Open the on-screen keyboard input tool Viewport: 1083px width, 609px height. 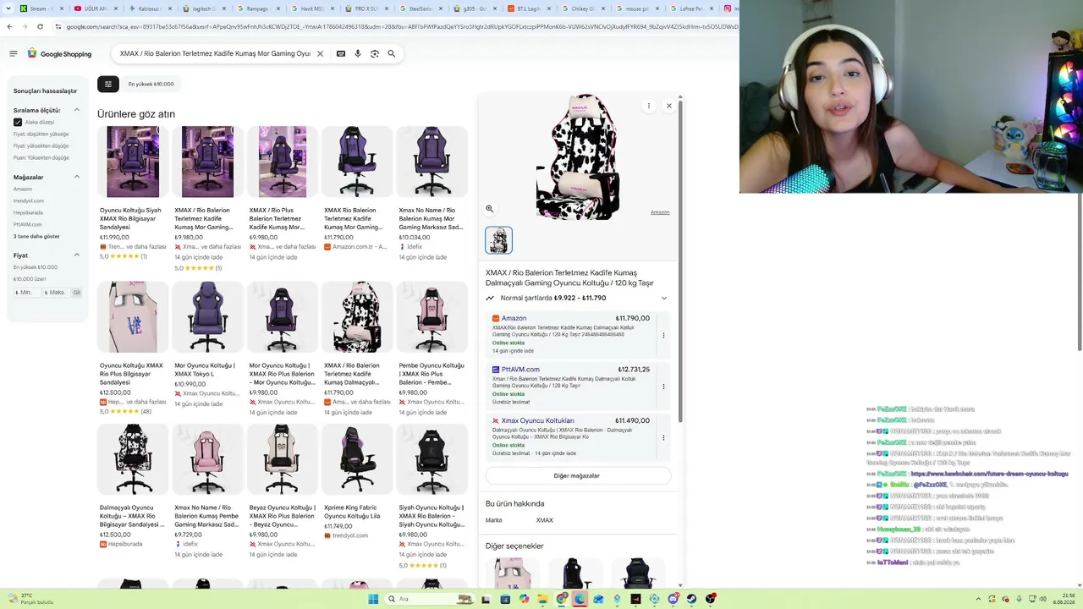coord(341,53)
